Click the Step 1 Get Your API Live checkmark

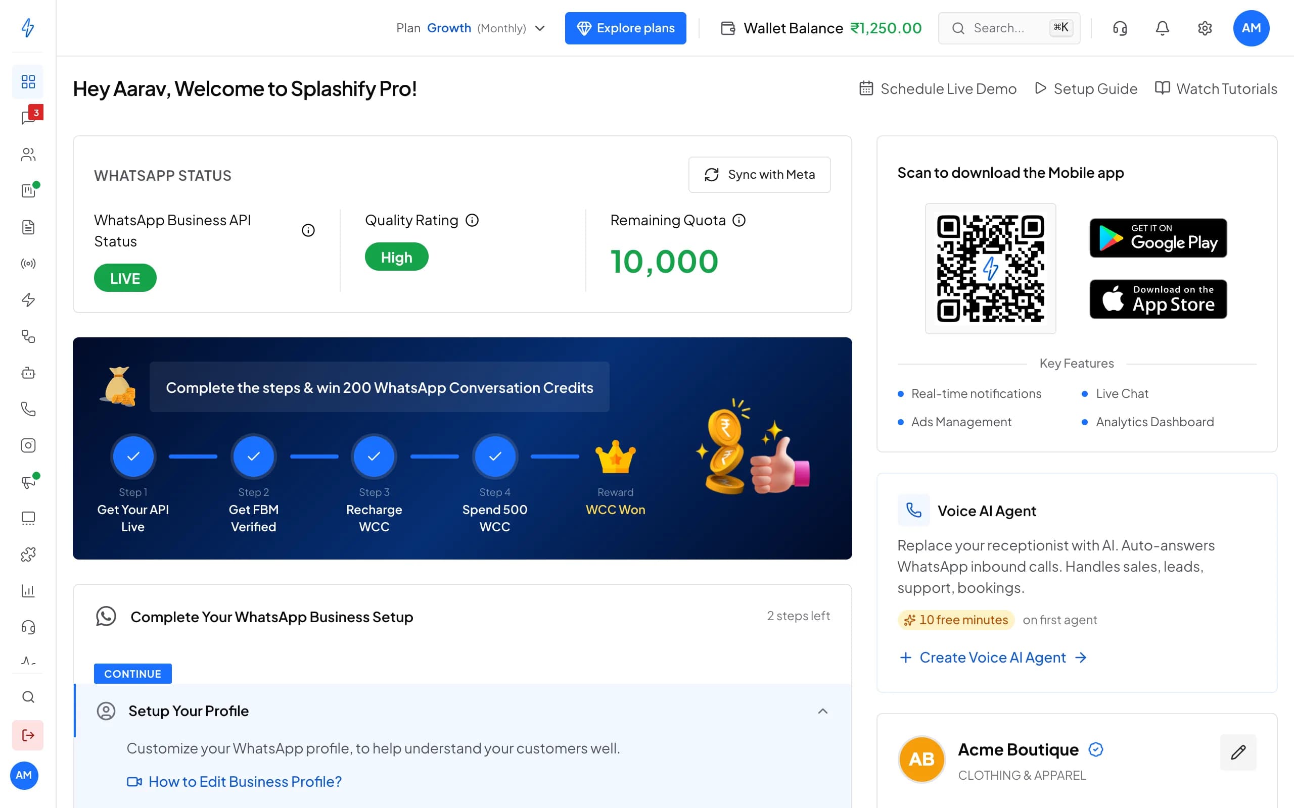[x=133, y=457]
